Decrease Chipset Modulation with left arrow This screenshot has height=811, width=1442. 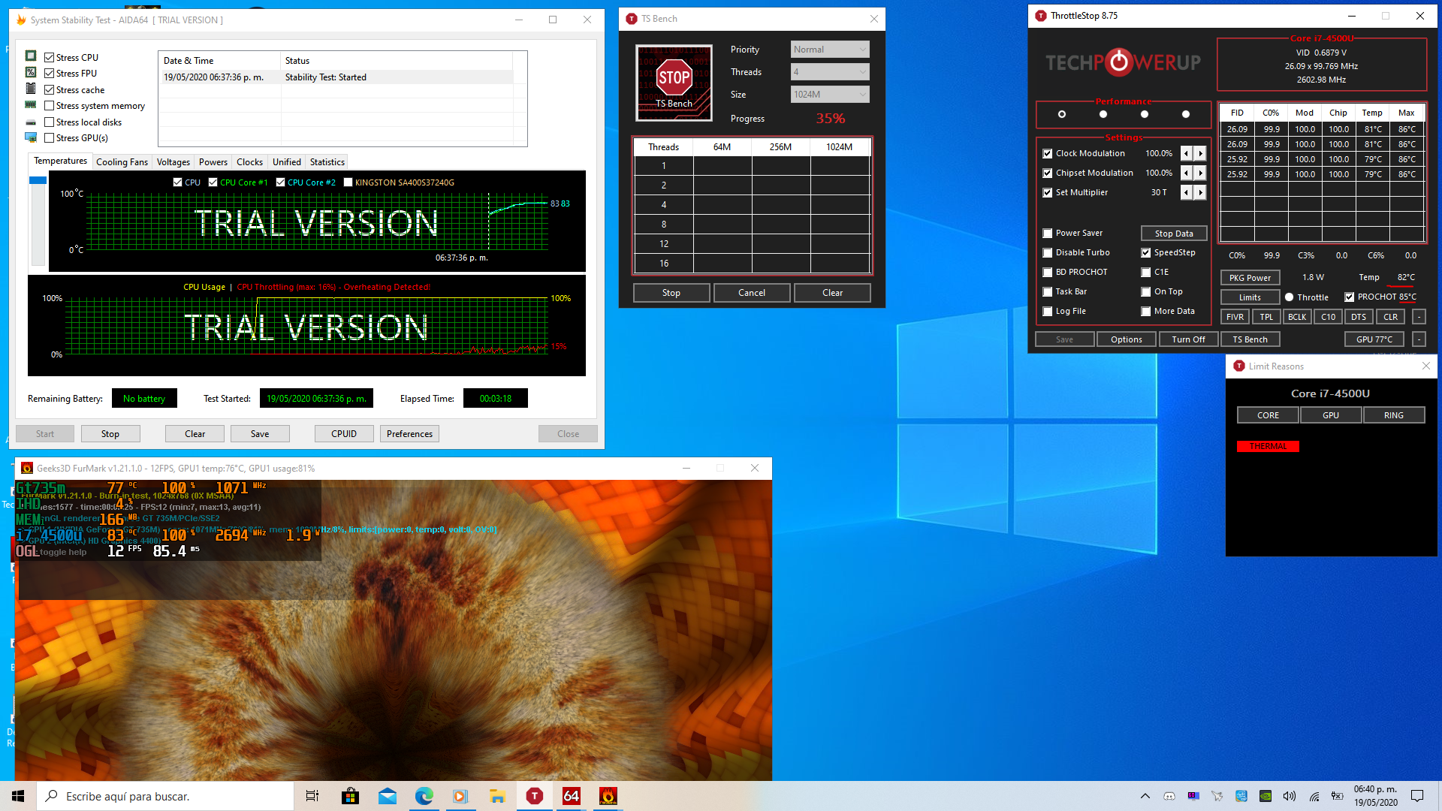coord(1187,173)
